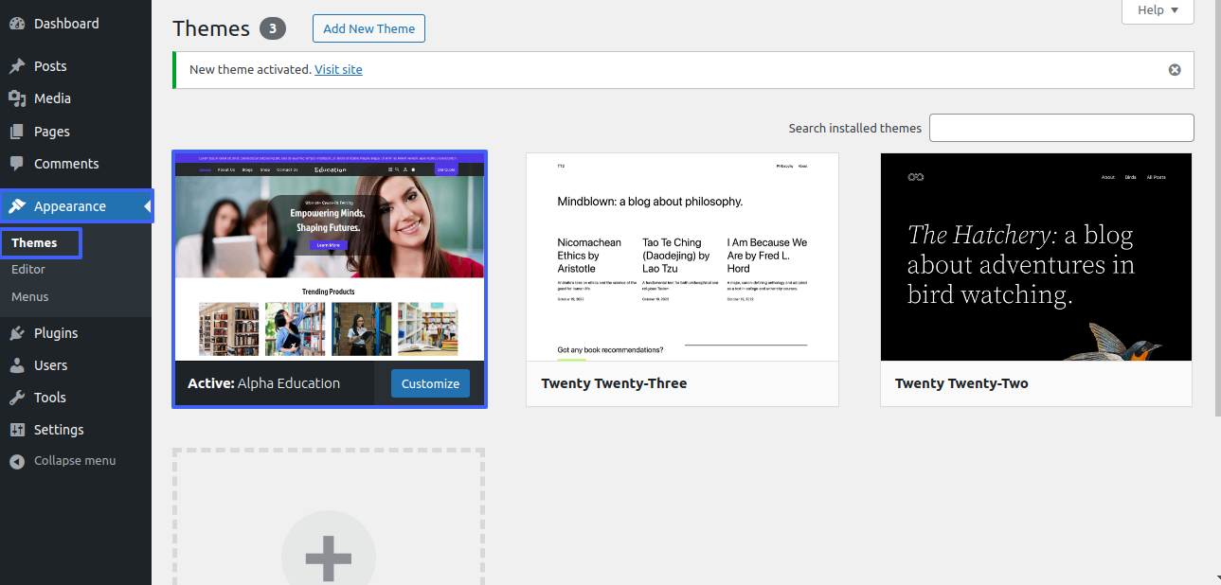
Task: Select the Twenty Twenty-Three theme screenshot
Action: coord(682,257)
